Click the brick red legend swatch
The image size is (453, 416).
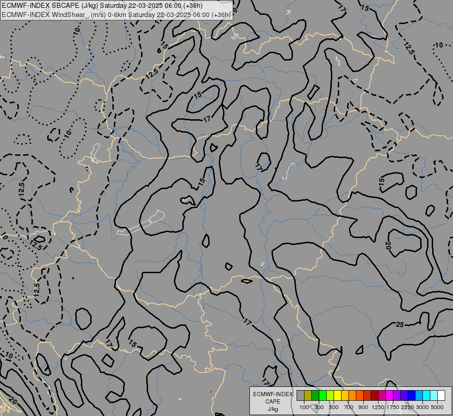pos(367,395)
